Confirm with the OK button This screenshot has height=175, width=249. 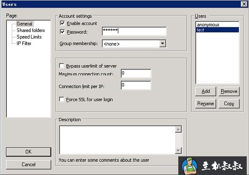click(x=29, y=152)
